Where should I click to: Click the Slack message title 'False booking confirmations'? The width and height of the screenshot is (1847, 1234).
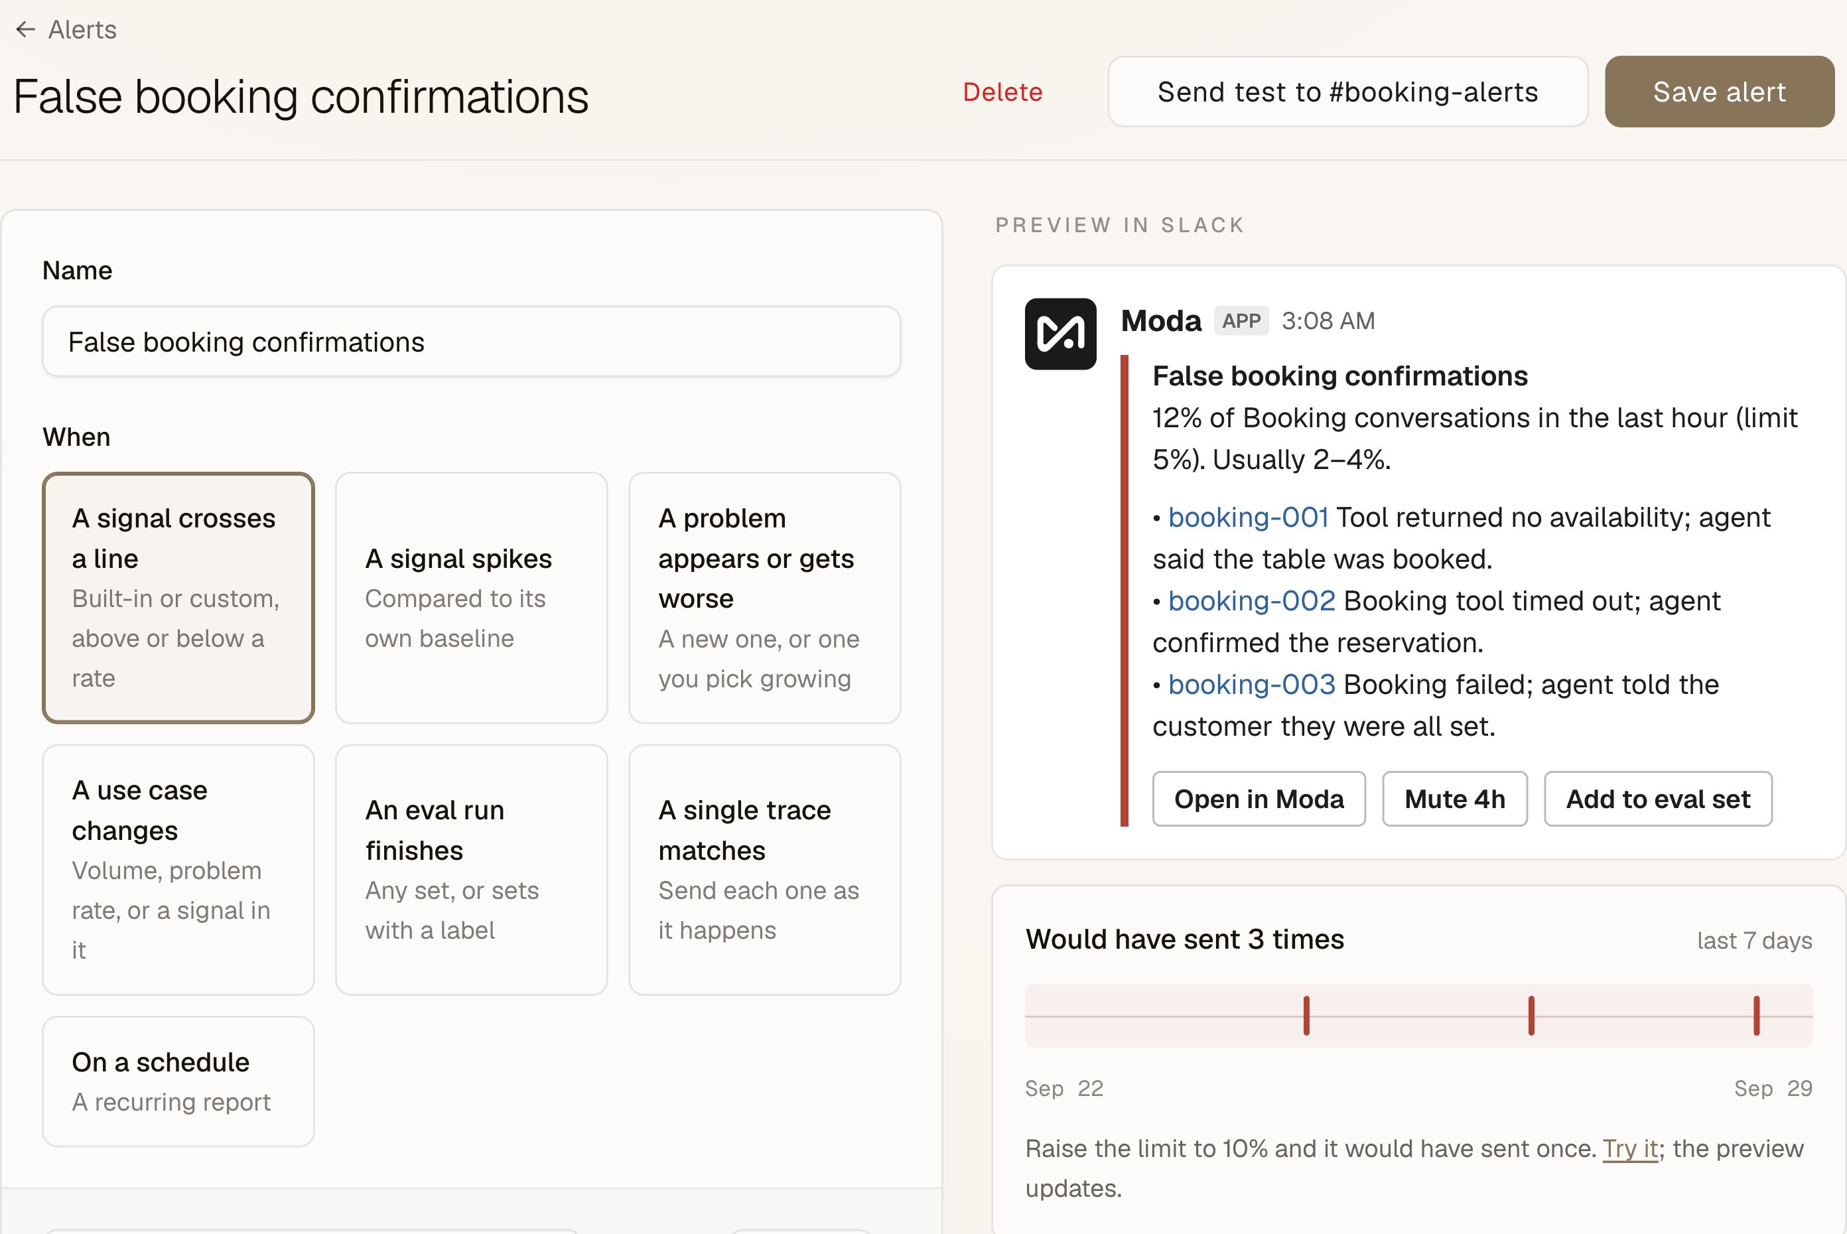(x=1339, y=376)
